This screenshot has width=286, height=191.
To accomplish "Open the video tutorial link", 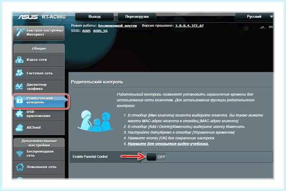I will click(168, 144).
